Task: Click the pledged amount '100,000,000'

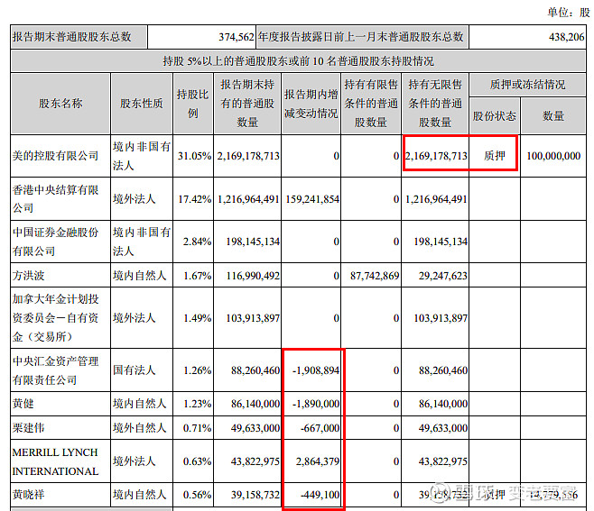Action: tap(553, 156)
